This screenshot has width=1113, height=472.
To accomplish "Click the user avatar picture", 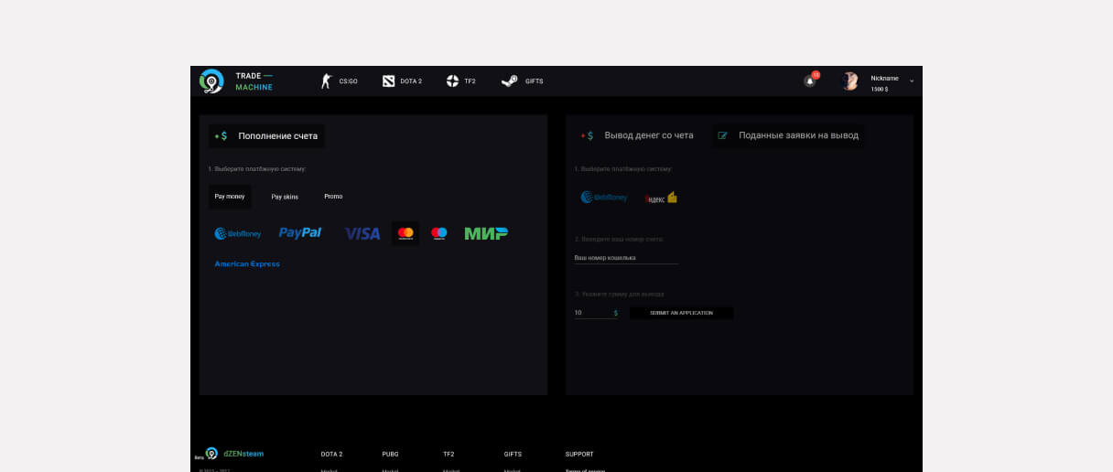I will 850,81.
